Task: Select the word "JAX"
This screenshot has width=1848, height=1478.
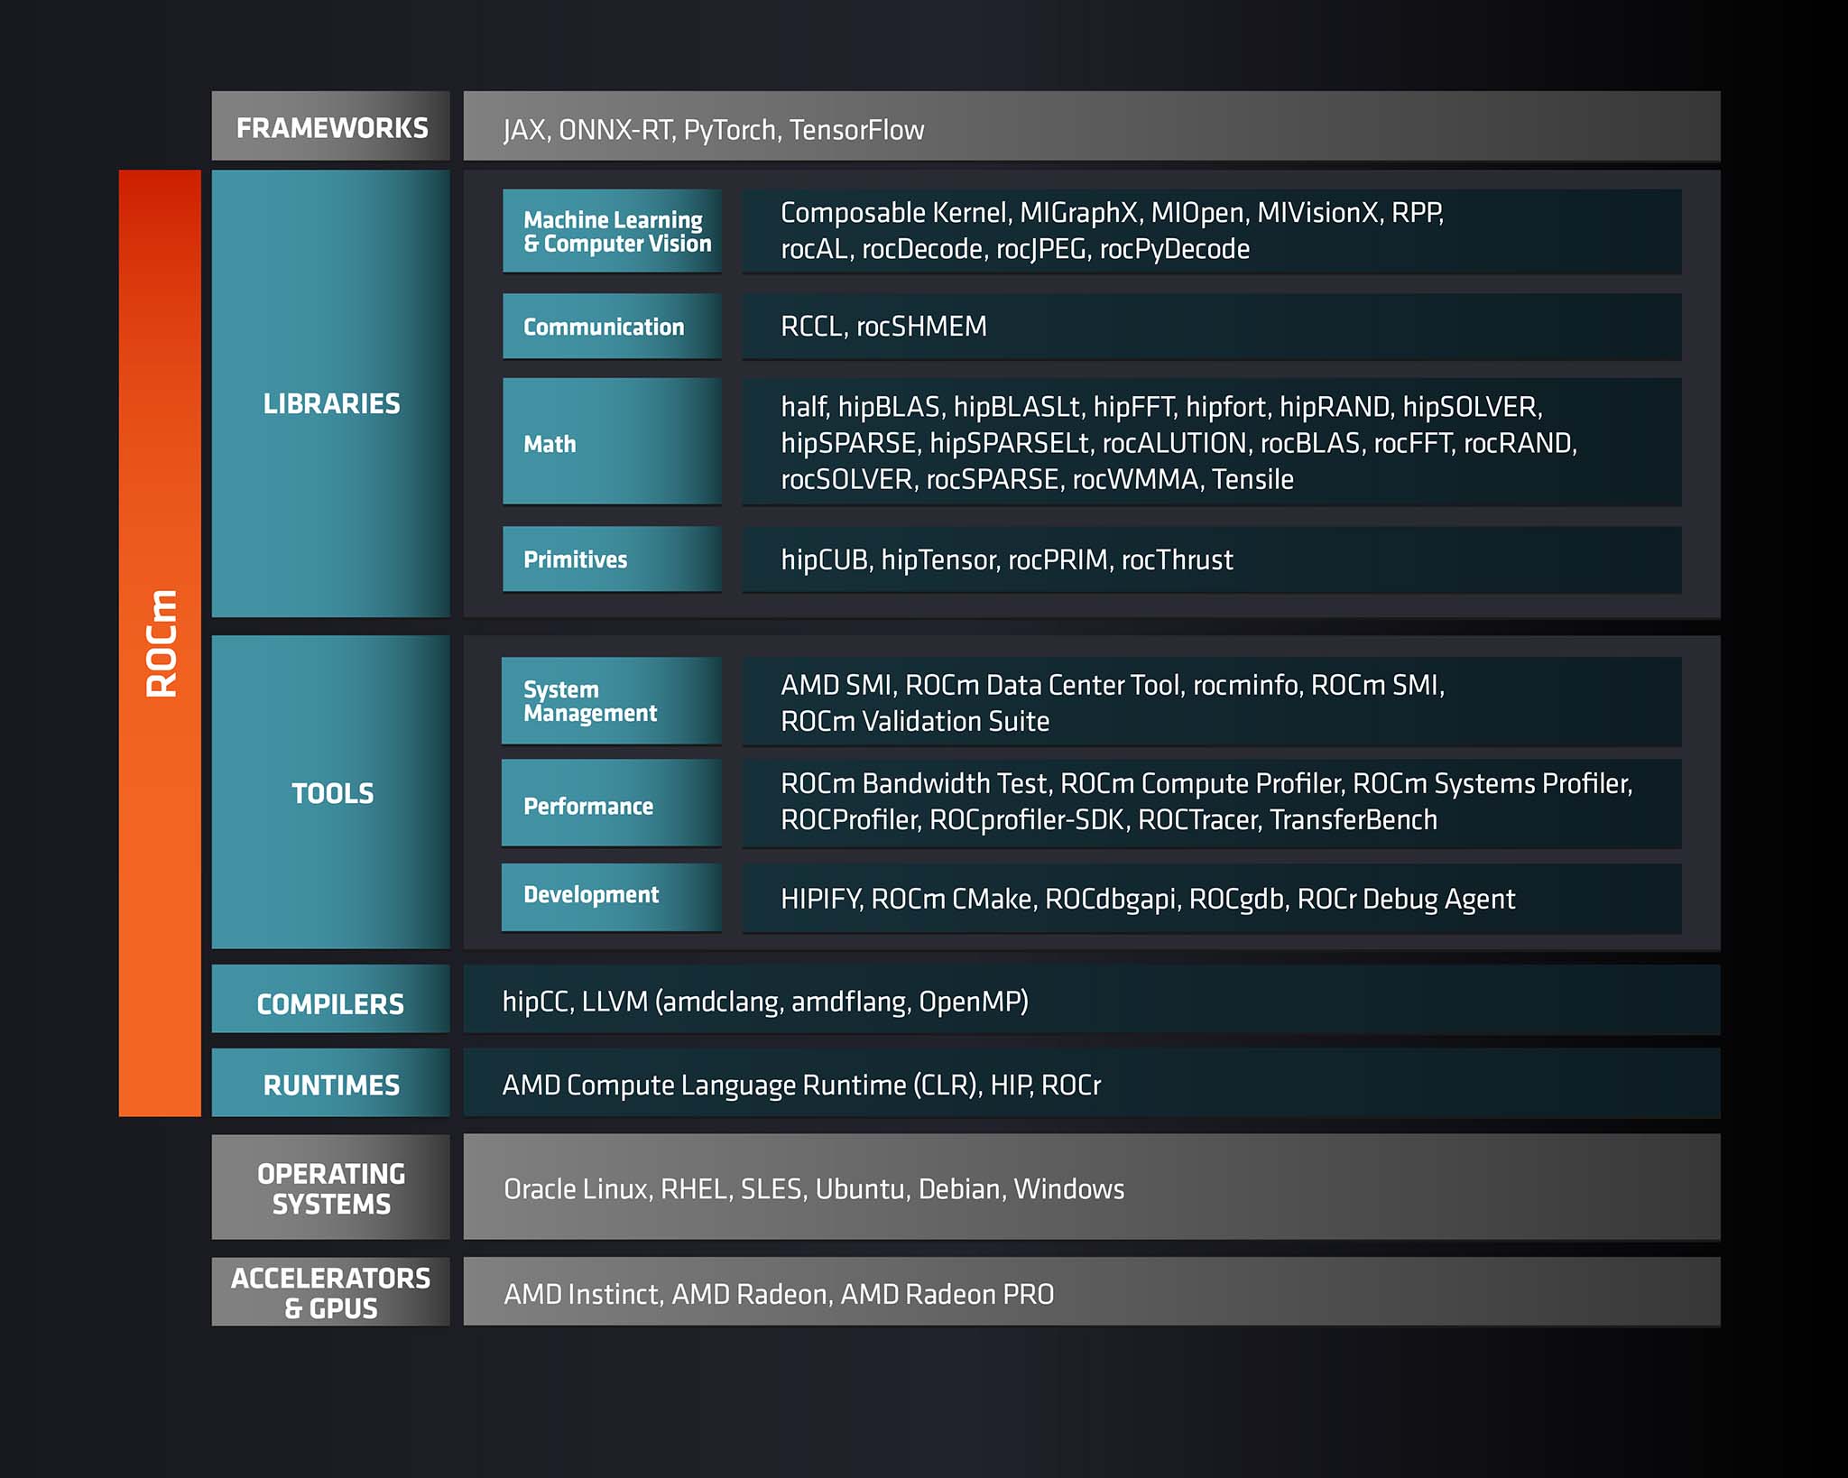Action: 524,130
